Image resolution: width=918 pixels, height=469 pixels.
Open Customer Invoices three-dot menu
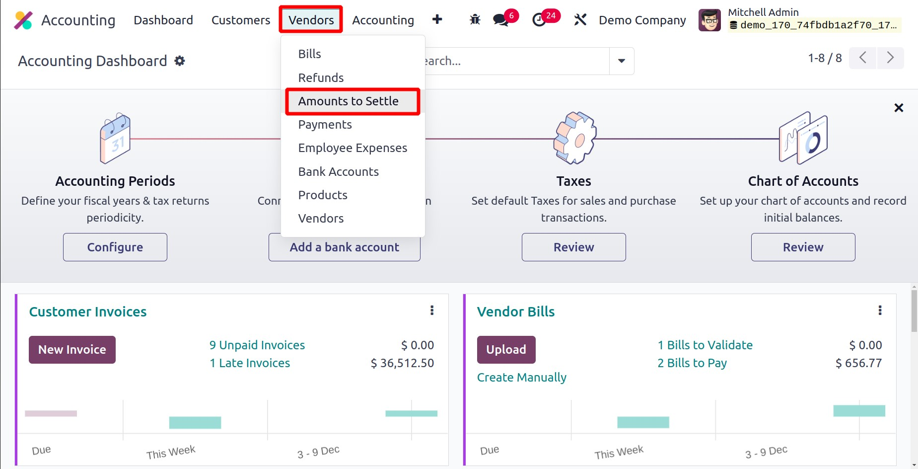pyautogui.click(x=432, y=311)
